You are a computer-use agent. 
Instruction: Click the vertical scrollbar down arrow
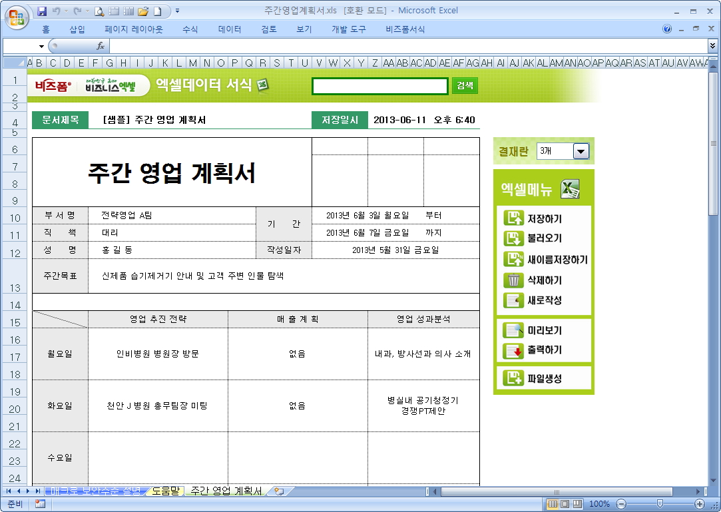tap(713, 481)
